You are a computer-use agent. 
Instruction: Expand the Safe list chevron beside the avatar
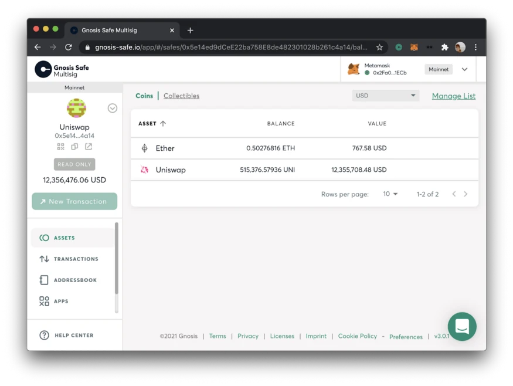112,108
